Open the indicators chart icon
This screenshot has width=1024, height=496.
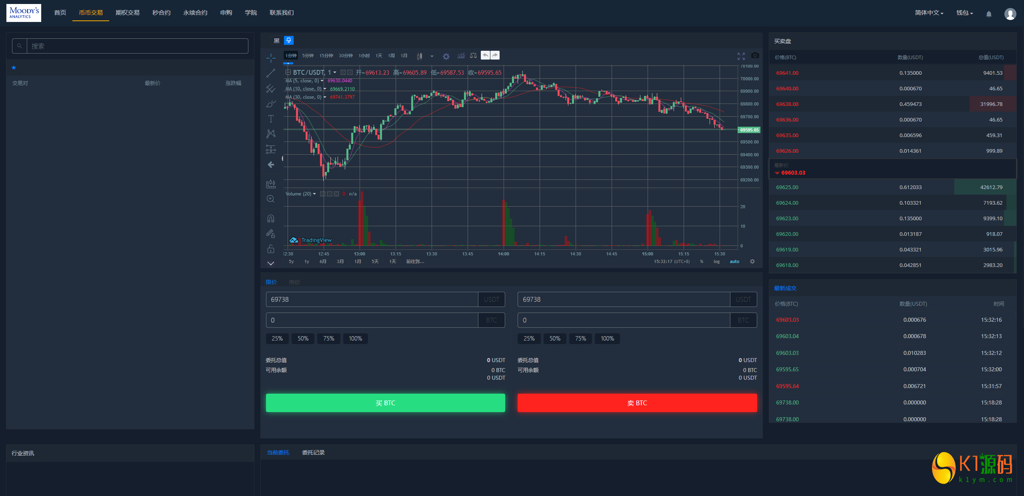pyautogui.click(x=461, y=56)
